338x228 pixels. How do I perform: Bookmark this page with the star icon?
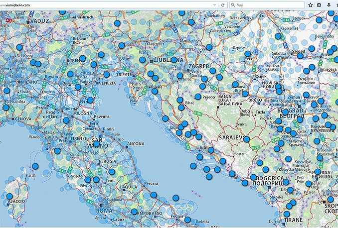(x=311, y=5)
